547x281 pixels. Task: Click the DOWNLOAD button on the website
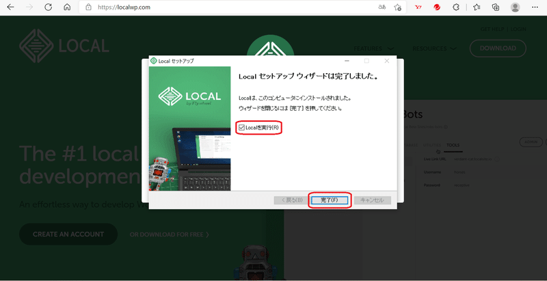point(498,49)
